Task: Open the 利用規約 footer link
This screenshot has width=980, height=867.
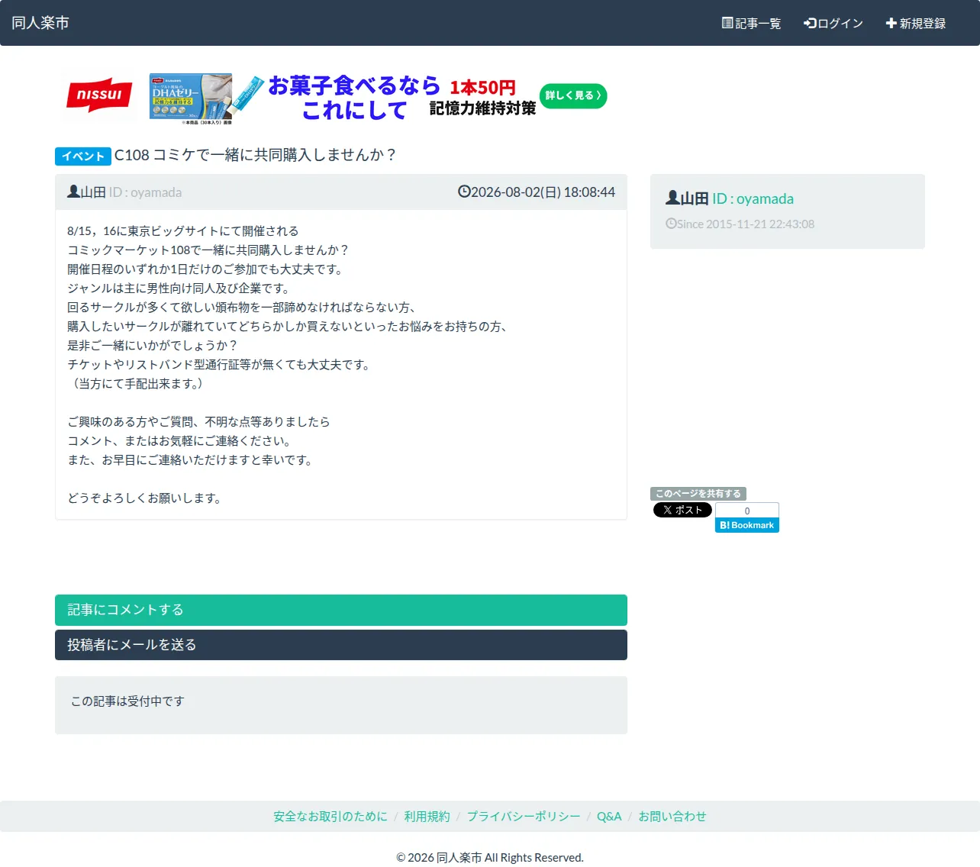Action: [427, 817]
